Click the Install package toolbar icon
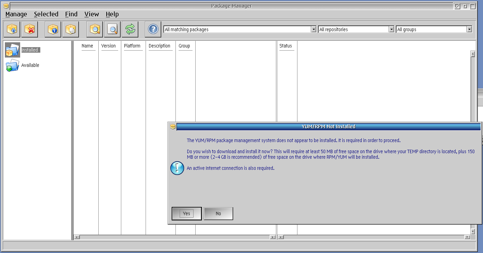The image size is (483, 253). 12,29
